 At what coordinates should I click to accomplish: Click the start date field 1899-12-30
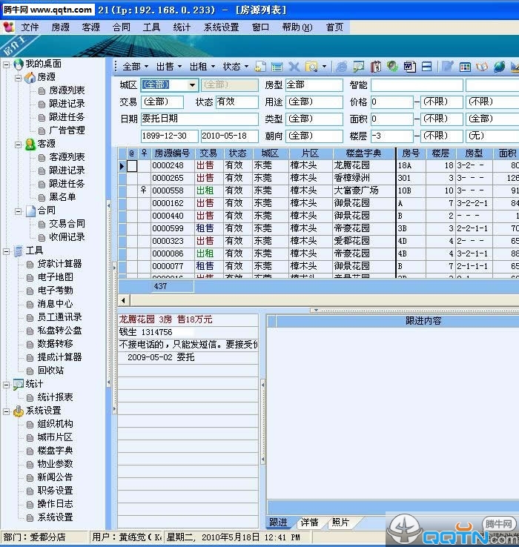tap(170, 136)
